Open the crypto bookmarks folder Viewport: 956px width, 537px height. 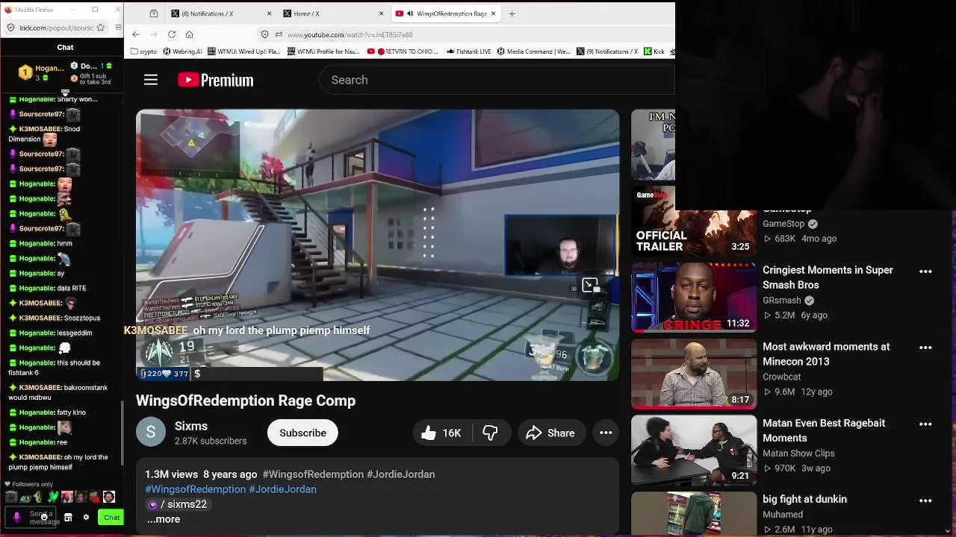tap(143, 51)
